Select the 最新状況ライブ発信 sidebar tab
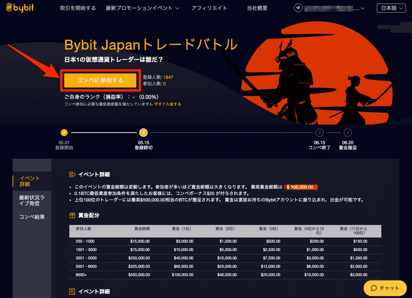412x298 pixels. coord(32,200)
